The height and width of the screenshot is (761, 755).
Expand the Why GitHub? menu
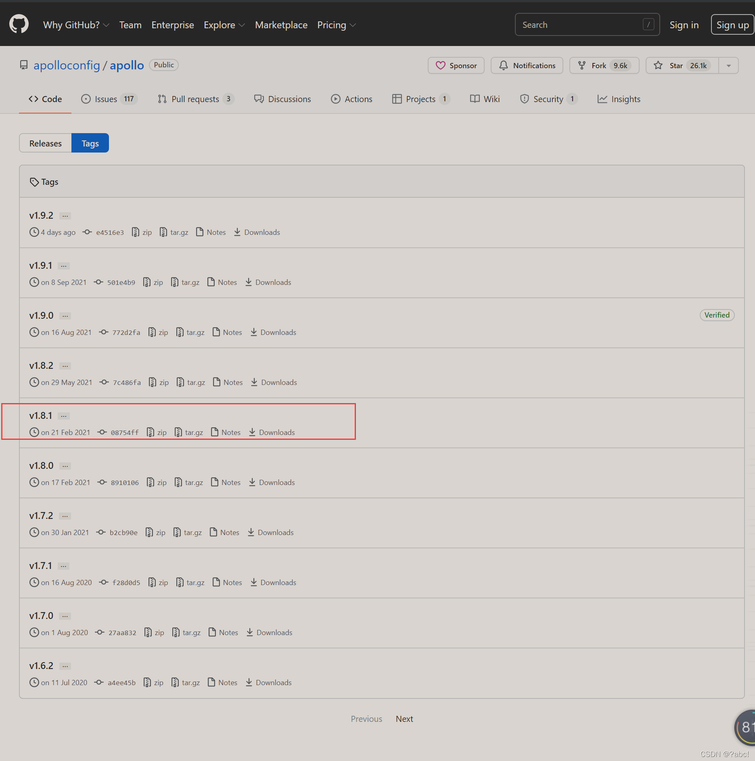tap(76, 25)
